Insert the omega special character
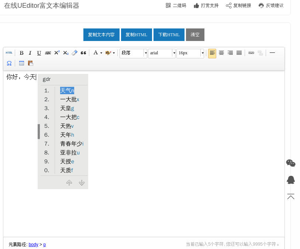 (9, 63)
